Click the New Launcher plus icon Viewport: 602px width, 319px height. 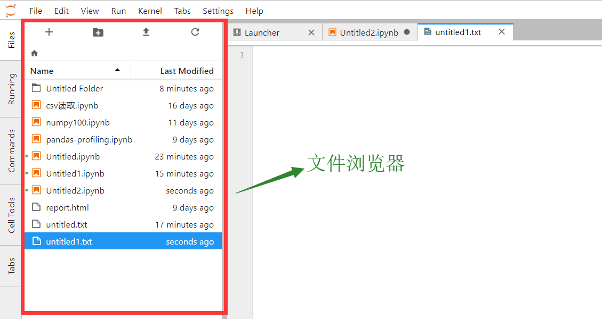[49, 32]
